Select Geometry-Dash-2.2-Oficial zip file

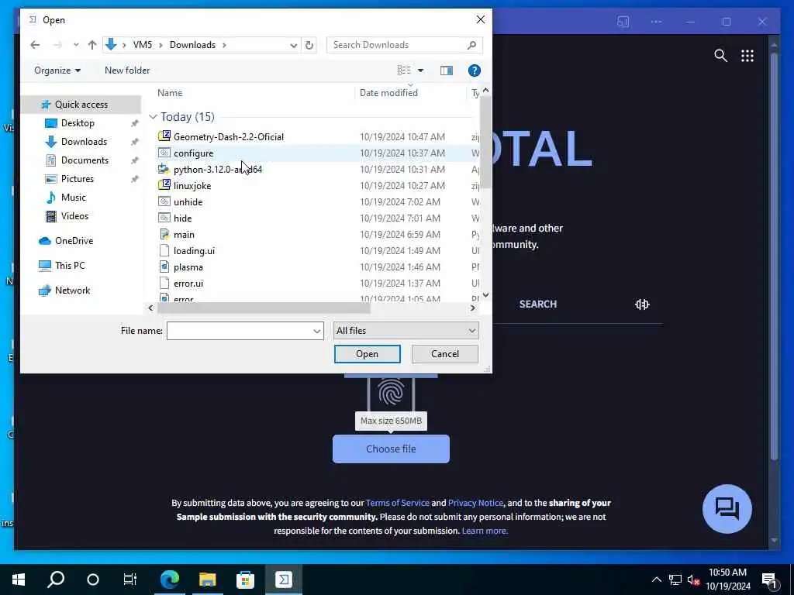tap(229, 136)
